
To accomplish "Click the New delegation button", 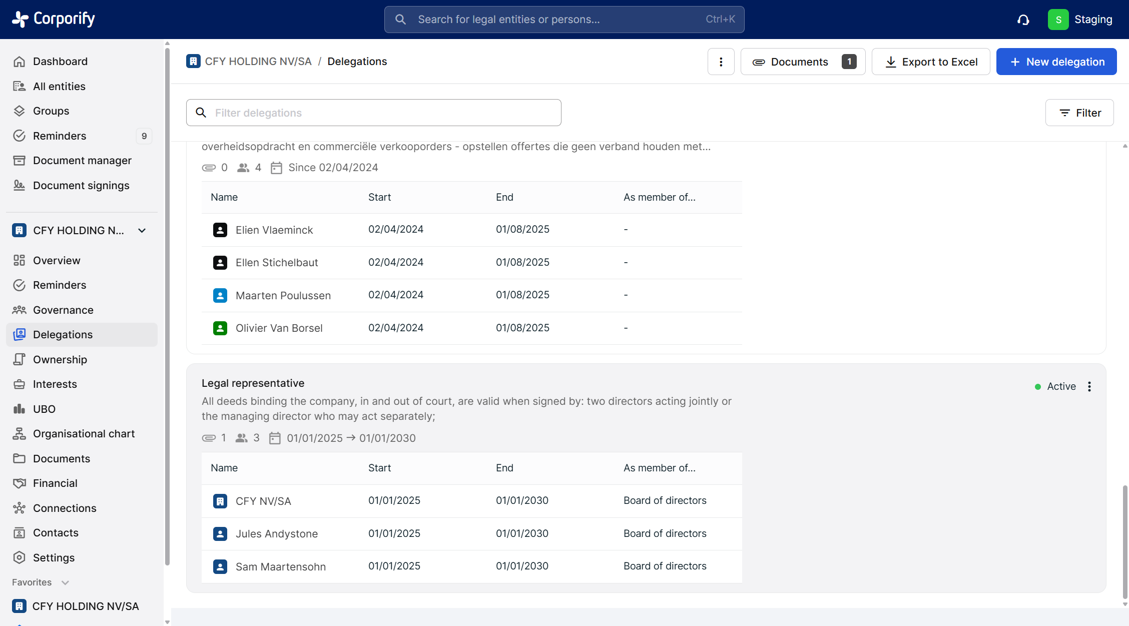I will [x=1056, y=62].
